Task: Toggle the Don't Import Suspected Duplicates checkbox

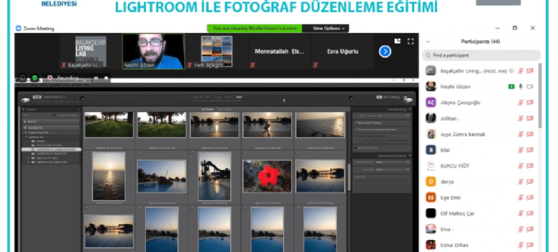Action: (356, 130)
